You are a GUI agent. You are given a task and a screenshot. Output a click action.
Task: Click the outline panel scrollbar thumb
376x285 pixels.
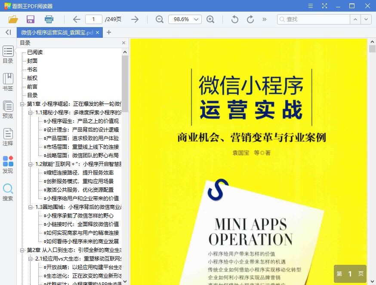pyautogui.click(x=125, y=84)
